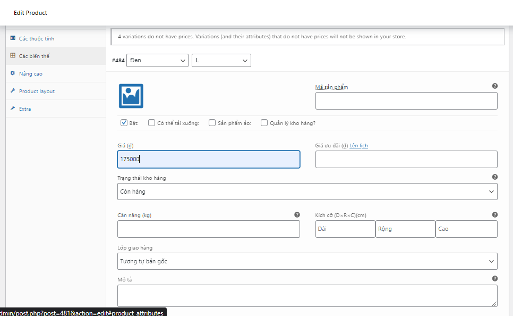Image resolution: width=513 pixels, height=316 pixels.
Task: Click the Các thuộc tính list icon
Action: click(x=13, y=38)
